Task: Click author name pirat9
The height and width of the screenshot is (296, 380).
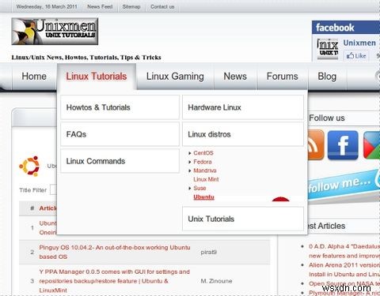Action: click(x=208, y=252)
